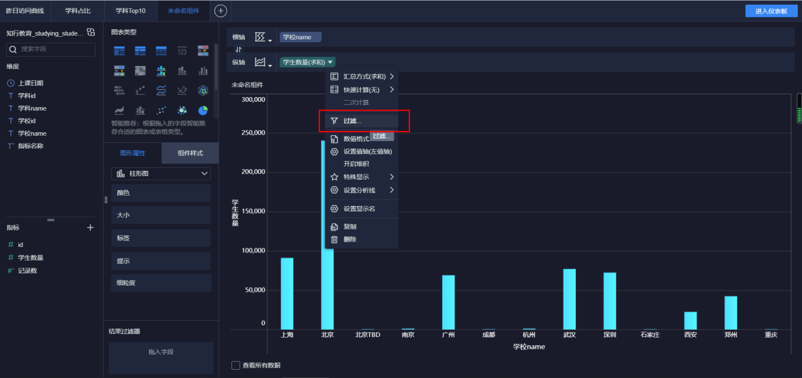
Task: Click the 进入仪表板 button
Action: coord(771,11)
